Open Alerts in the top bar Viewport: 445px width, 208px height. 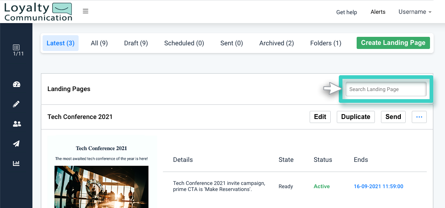[x=378, y=12]
